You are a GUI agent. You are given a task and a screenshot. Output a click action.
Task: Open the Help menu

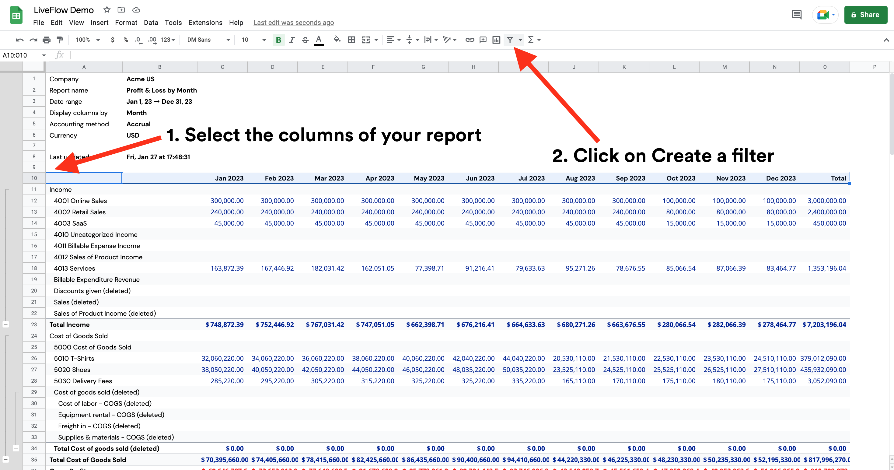[x=236, y=23]
